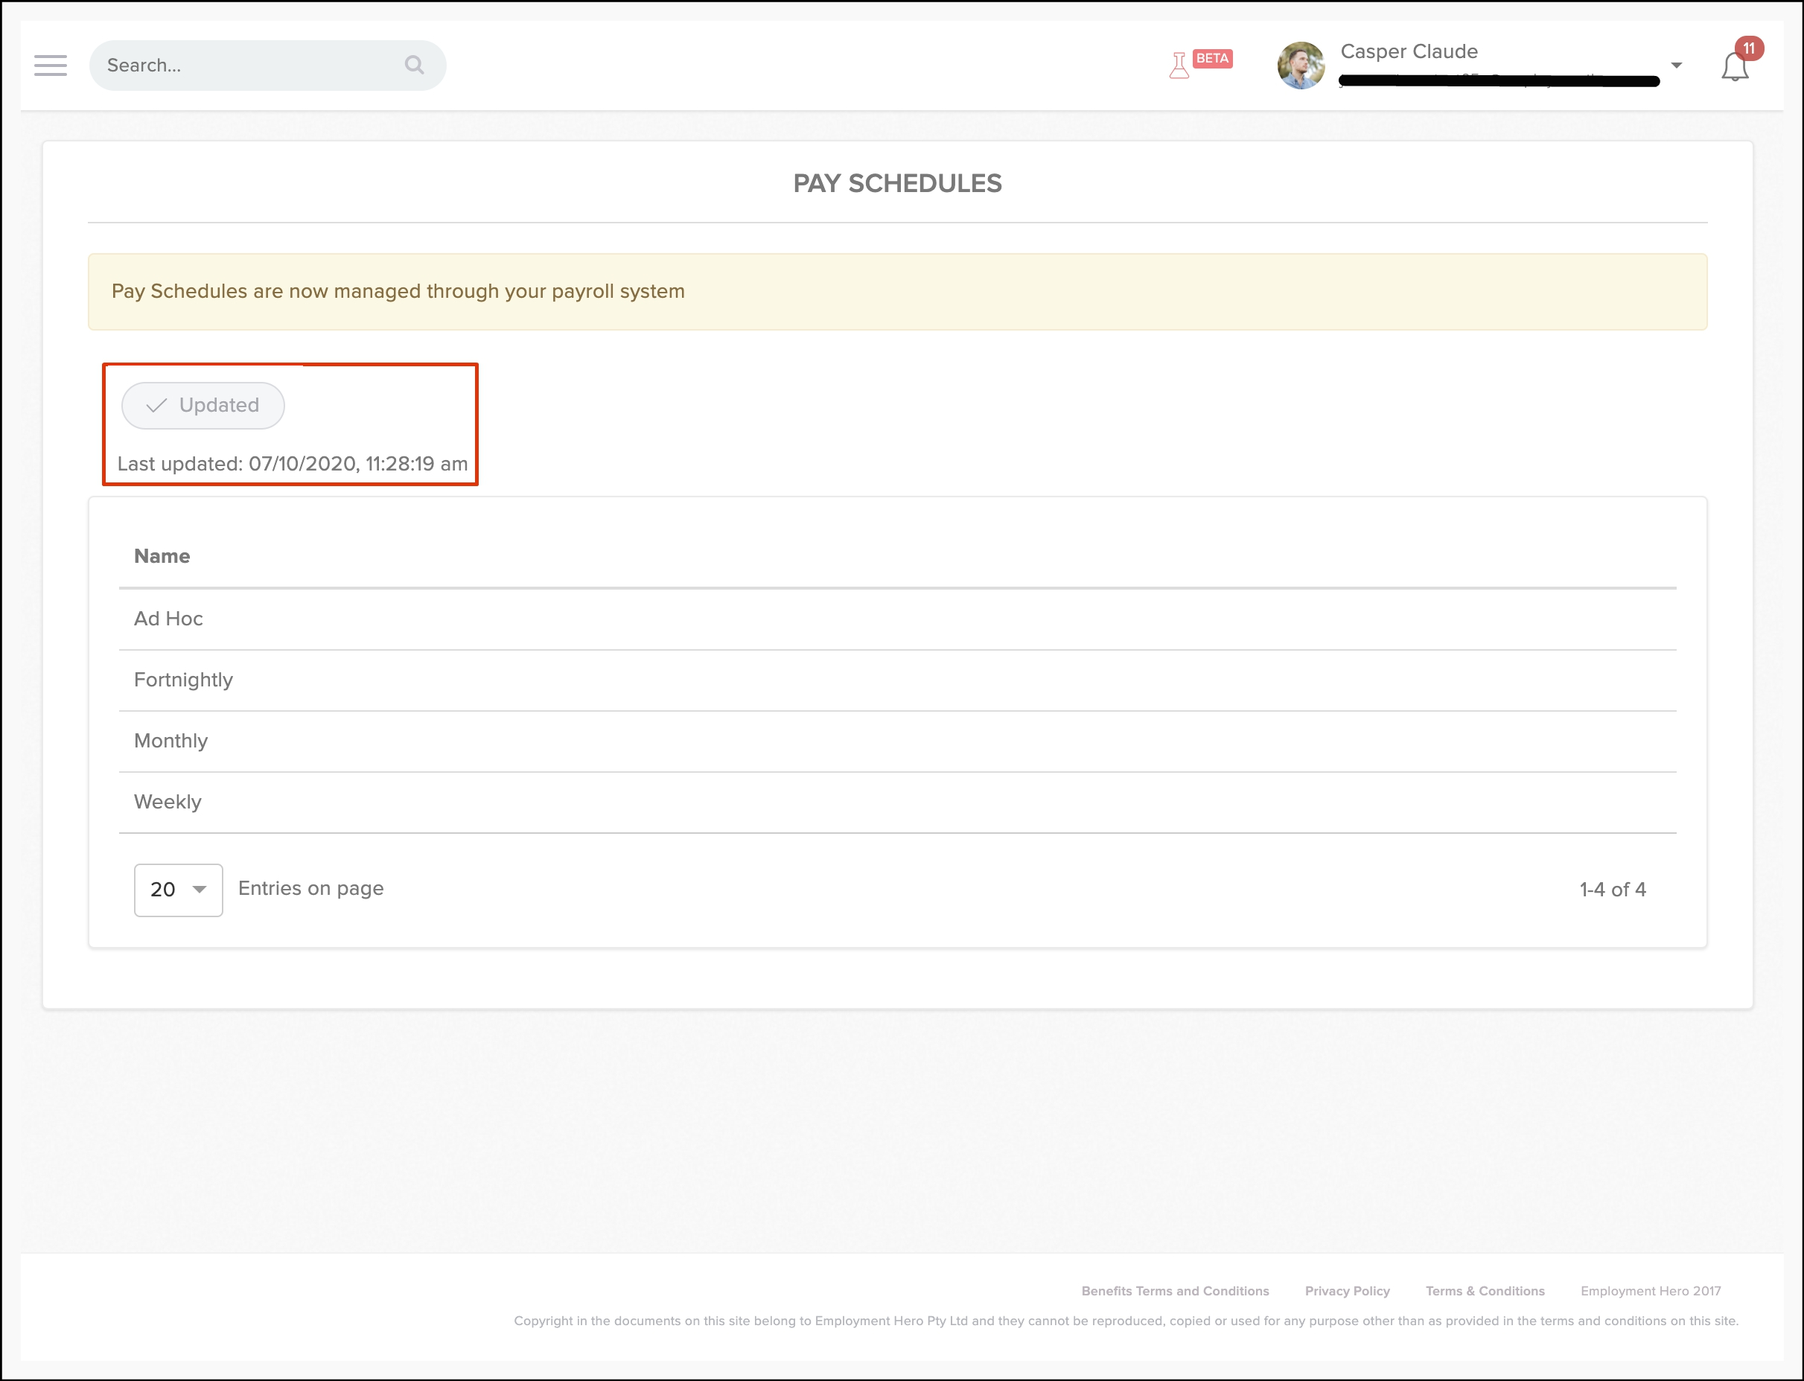Select the Ad Hoc pay schedule
Image resolution: width=1804 pixels, height=1381 pixels.
168,619
